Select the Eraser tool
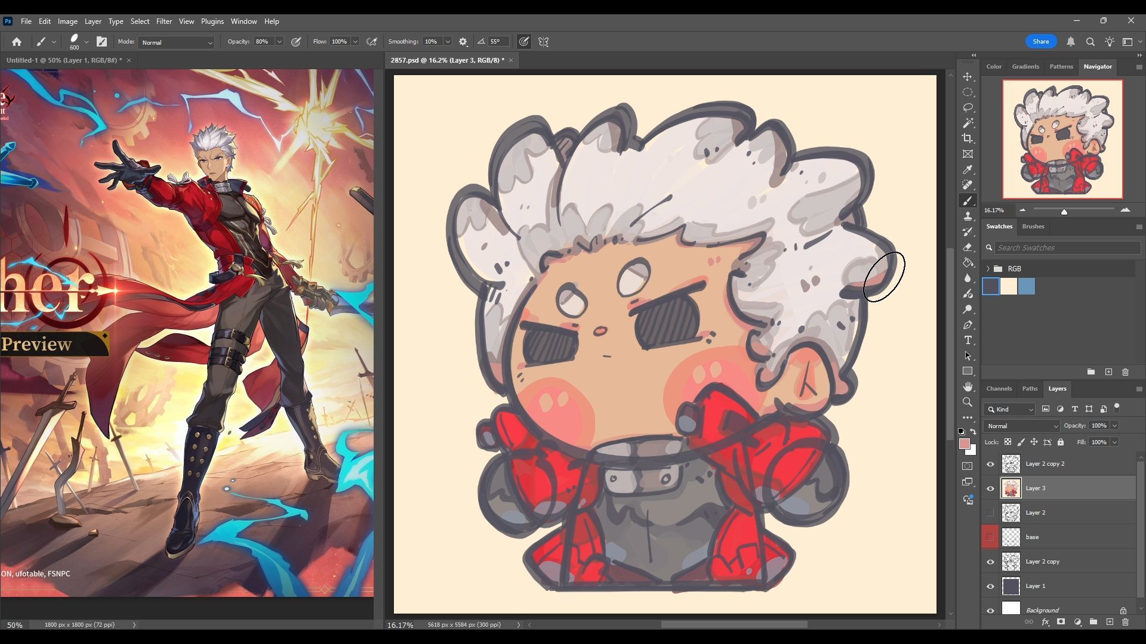The width and height of the screenshot is (1146, 644). click(968, 247)
